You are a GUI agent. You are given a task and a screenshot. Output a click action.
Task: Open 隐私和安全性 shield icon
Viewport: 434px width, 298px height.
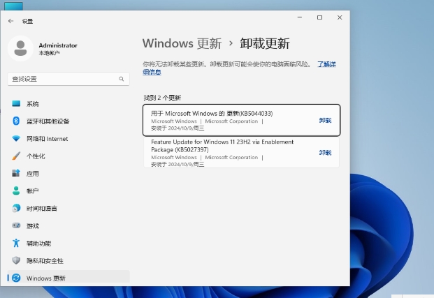click(x=16, y=260)
